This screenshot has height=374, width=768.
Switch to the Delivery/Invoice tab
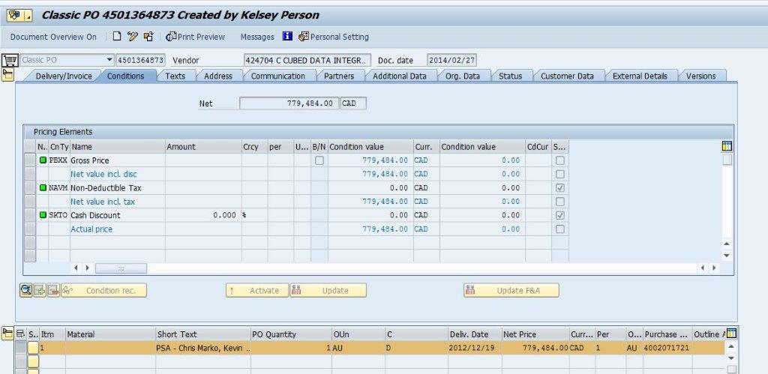point(64,76)
